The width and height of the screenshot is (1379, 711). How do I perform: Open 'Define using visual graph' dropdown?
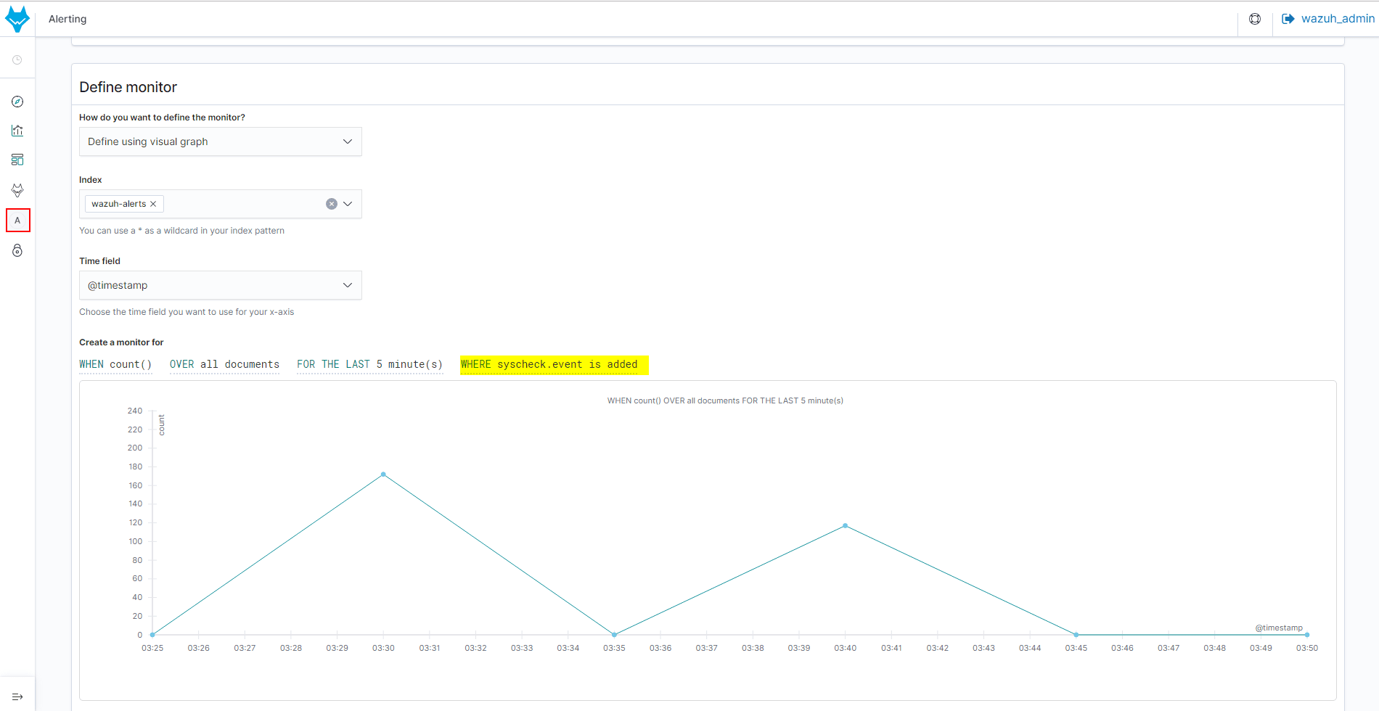click(x=220, y=141)
